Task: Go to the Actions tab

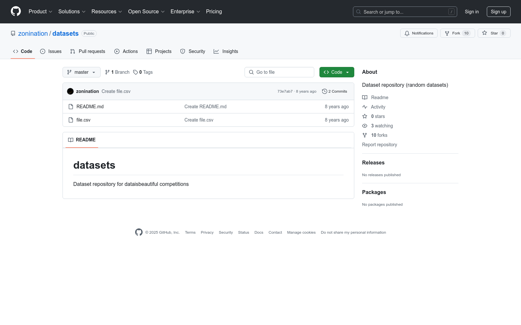Action: tap(126, 51)
